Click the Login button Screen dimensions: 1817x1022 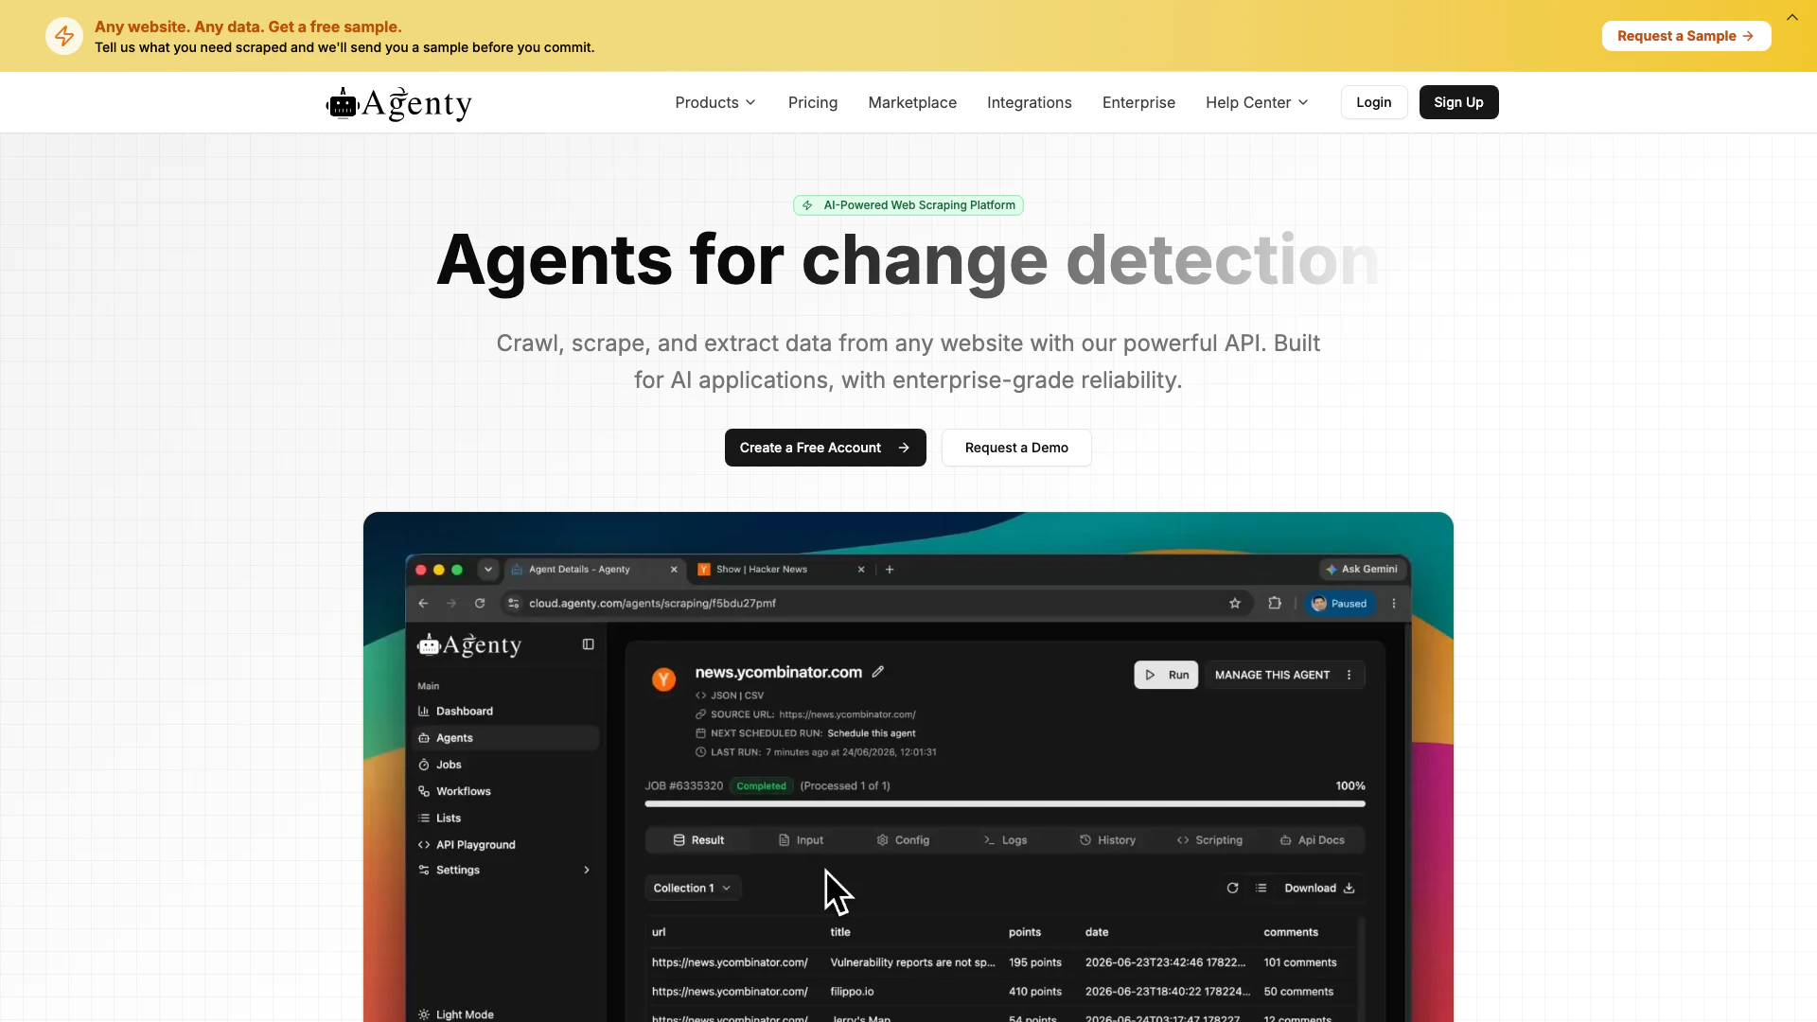click(1374, 102)
